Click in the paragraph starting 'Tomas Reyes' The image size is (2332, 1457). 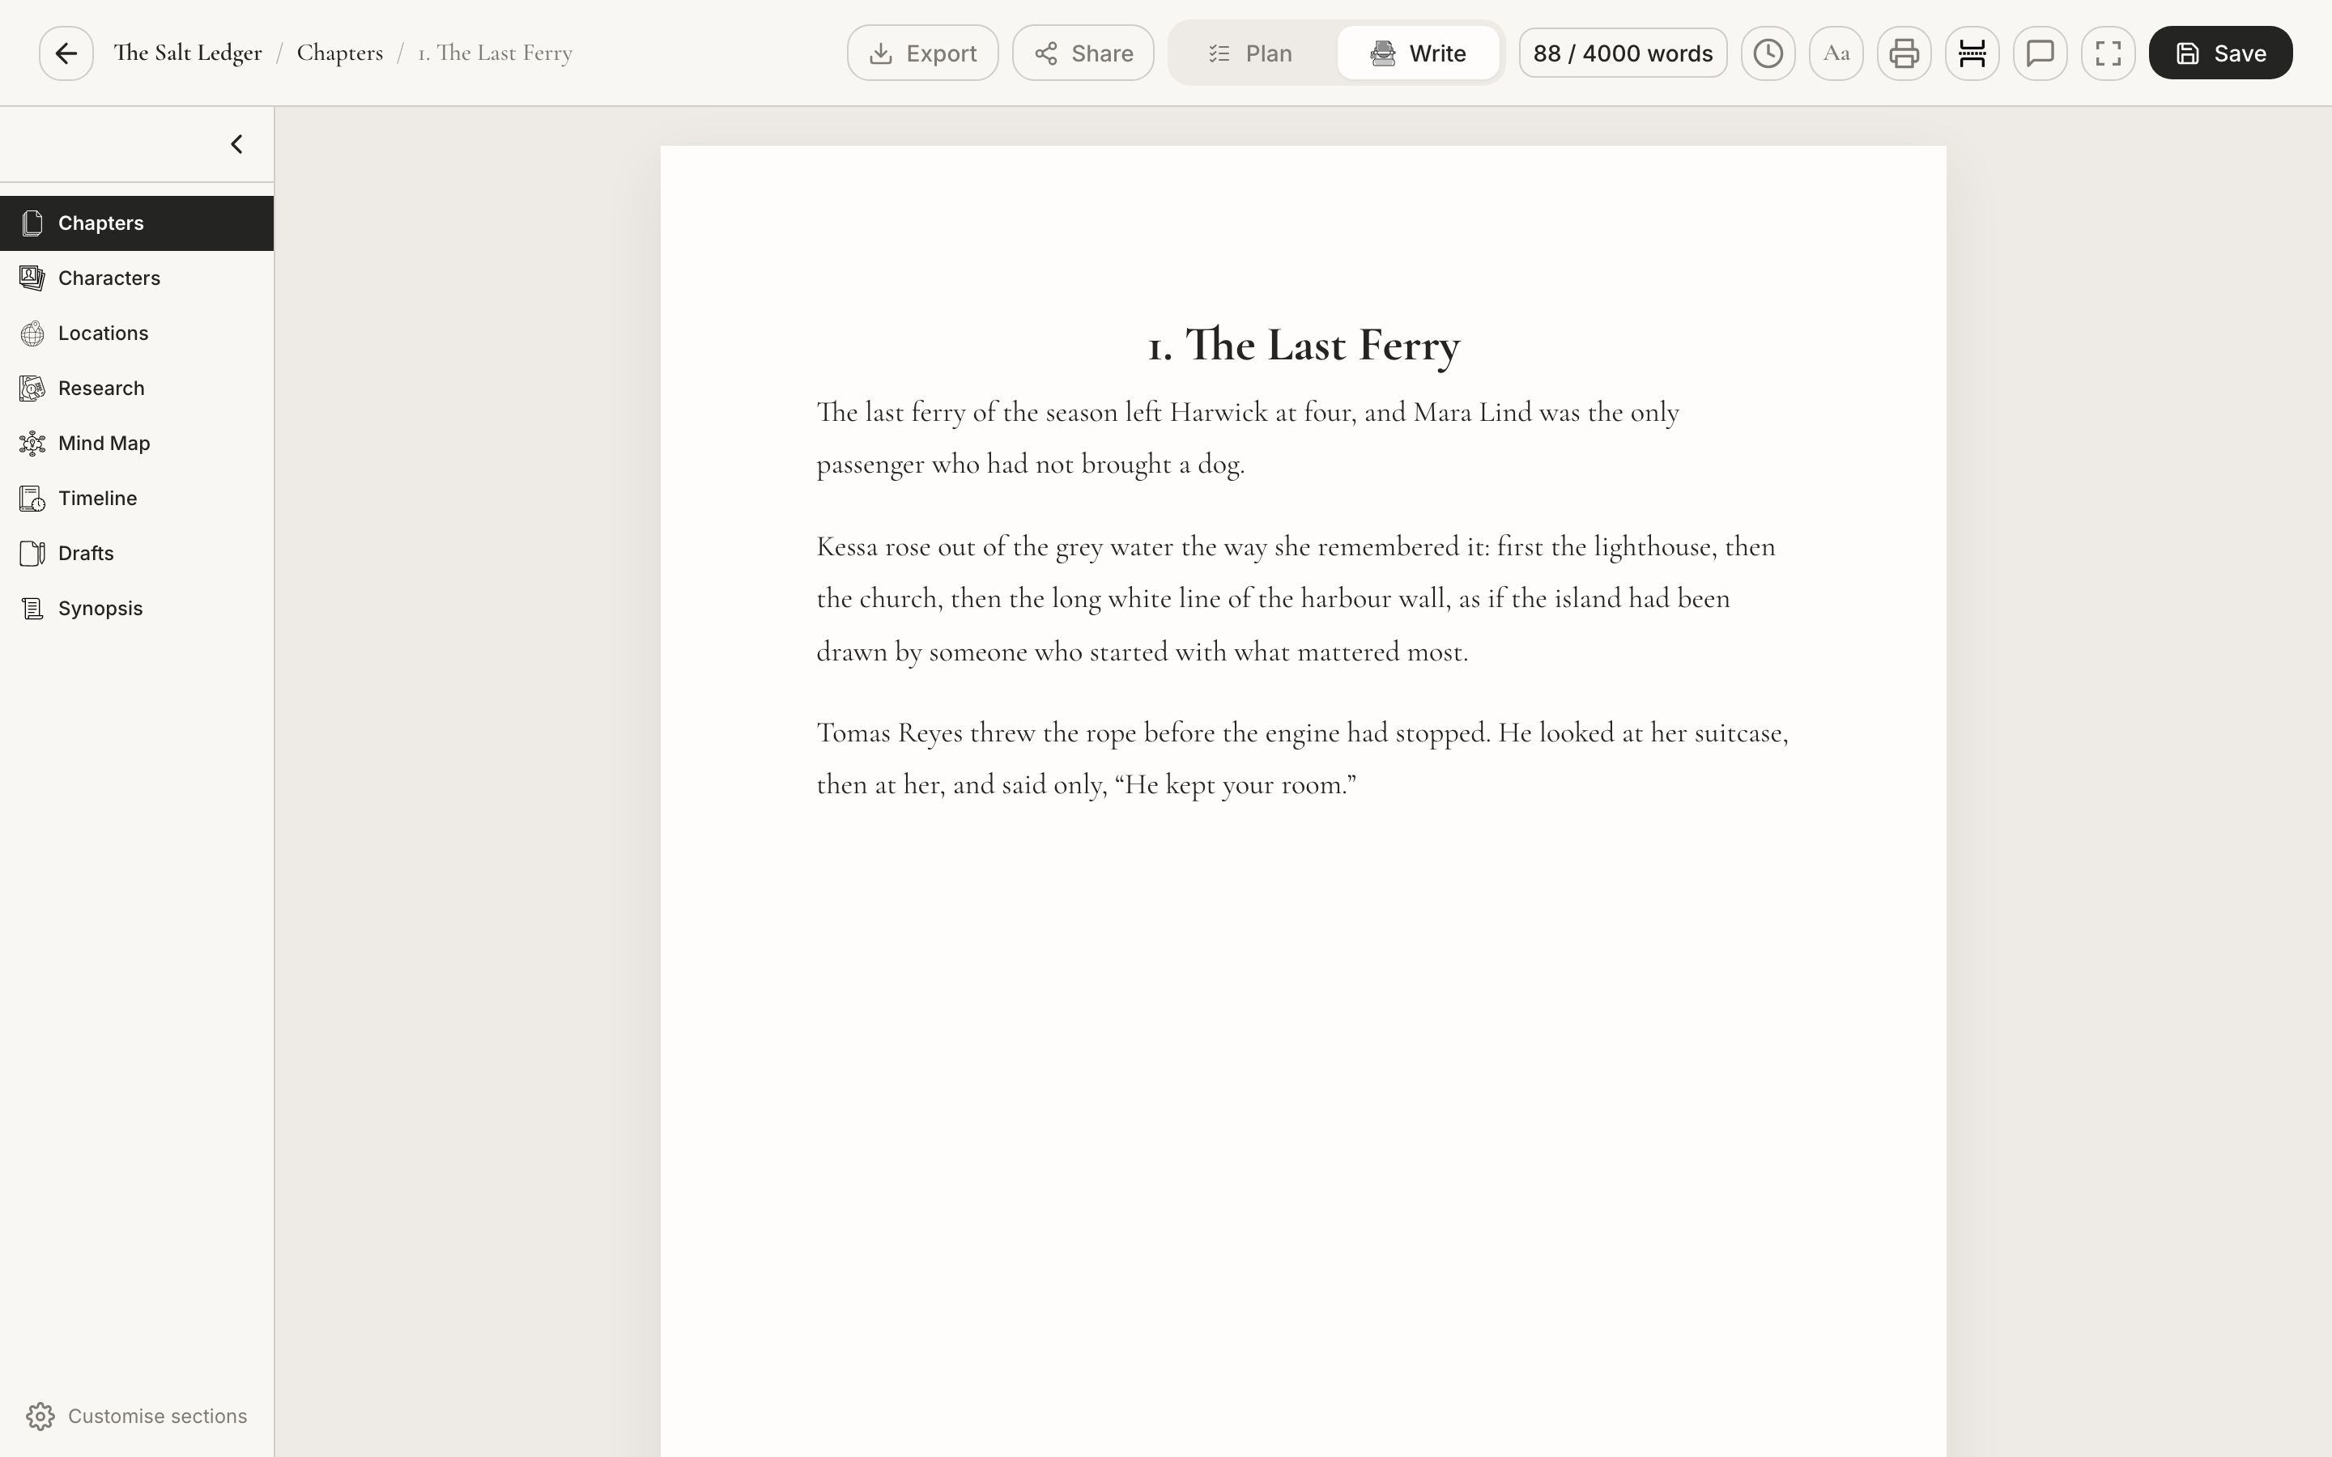click(x=1303, y=758)
